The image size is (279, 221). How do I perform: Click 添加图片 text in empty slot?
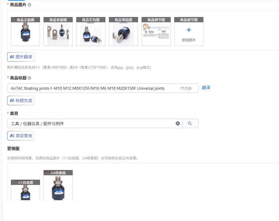[x=189, y=40]
